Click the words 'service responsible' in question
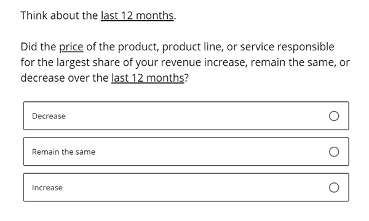 coord(287,47)
